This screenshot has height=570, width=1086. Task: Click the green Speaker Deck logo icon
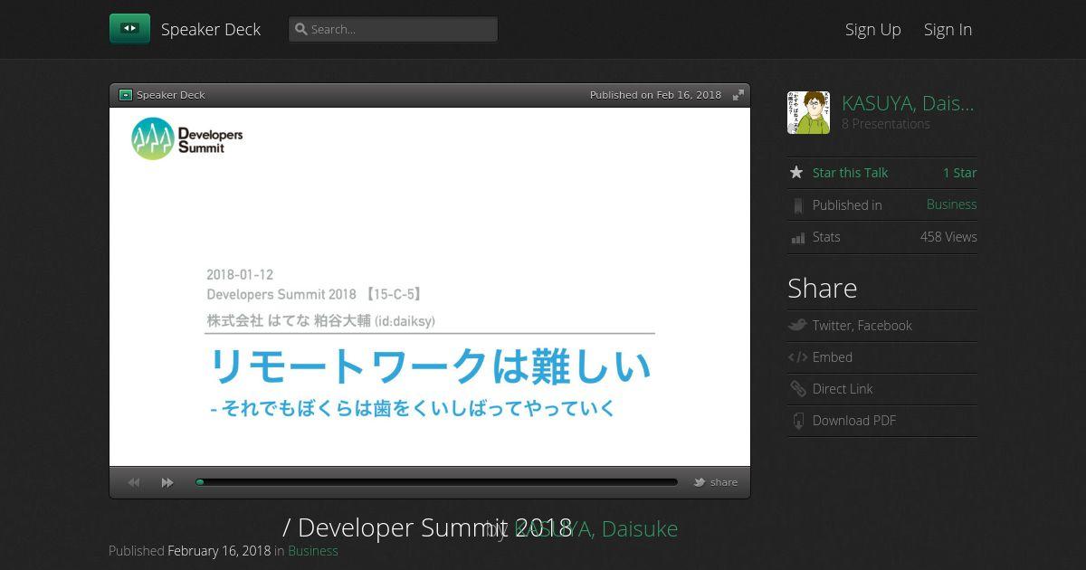click(129, 29)
